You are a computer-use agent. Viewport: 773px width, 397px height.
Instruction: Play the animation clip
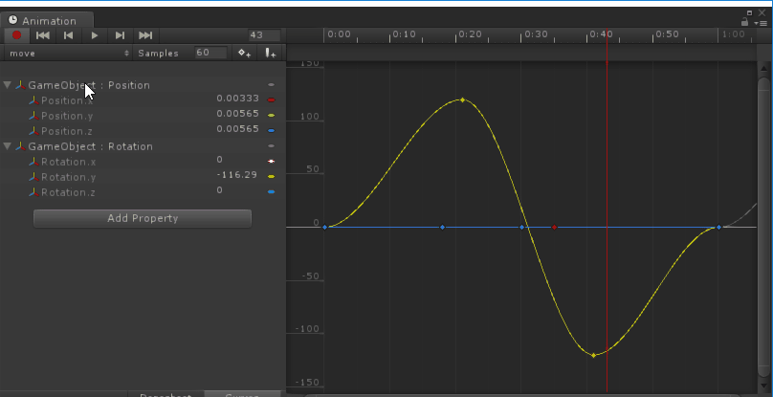94,35
